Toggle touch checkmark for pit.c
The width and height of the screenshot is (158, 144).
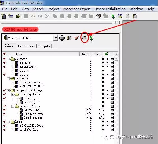coord(4,75)
